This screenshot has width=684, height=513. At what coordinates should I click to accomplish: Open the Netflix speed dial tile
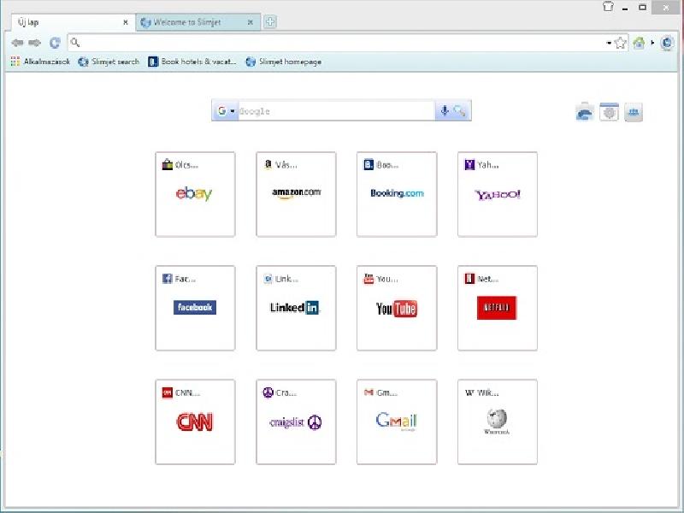tap(498, 308)
